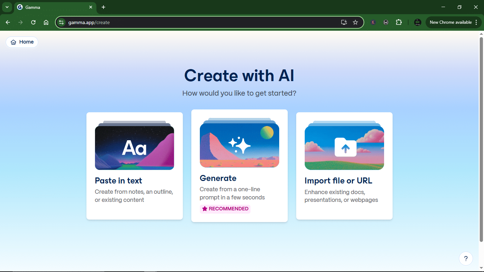The width and height of the screenshot is (484, 272).
Task: Choose the Paste in text card
Action: pos(135,166)
